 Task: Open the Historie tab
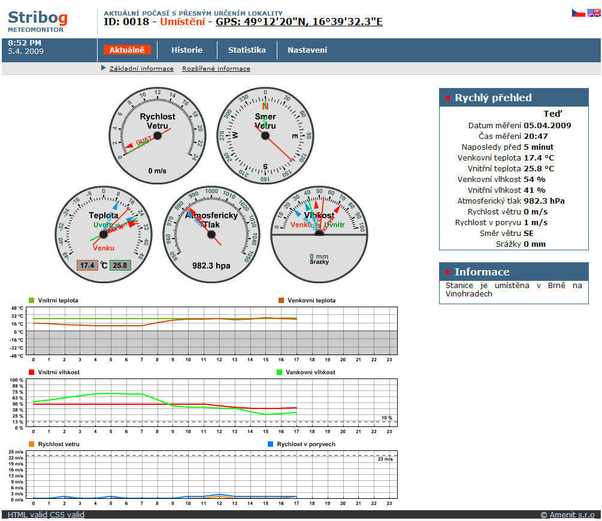[187, 50]
